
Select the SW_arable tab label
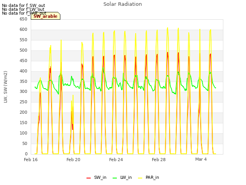click(45, 16)
